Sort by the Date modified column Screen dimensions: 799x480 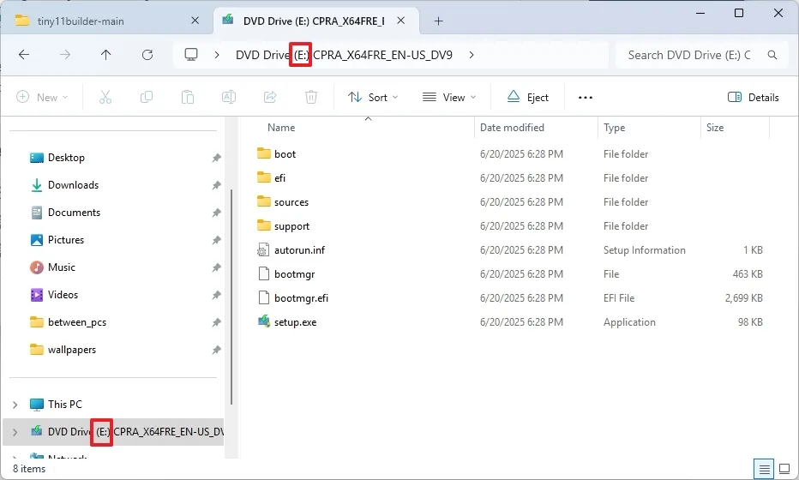512,128
